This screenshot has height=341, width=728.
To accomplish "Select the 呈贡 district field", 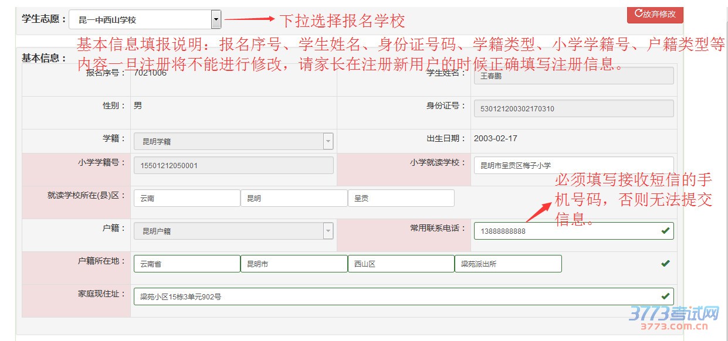I will 401,198.
